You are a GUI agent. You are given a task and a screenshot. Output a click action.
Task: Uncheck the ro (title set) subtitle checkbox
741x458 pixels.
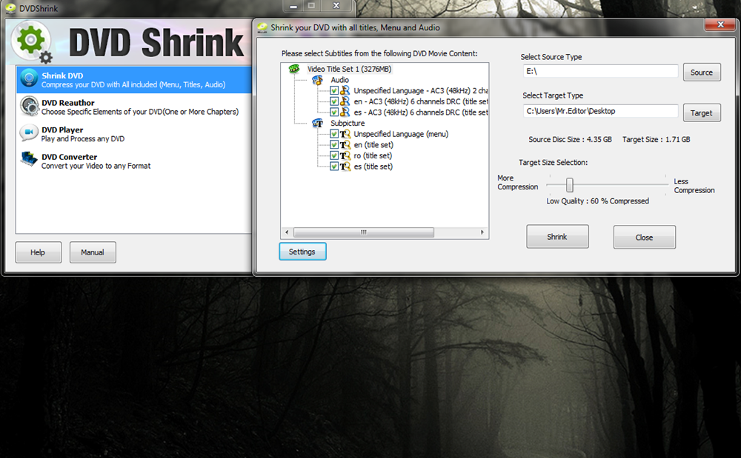(334, 155)
